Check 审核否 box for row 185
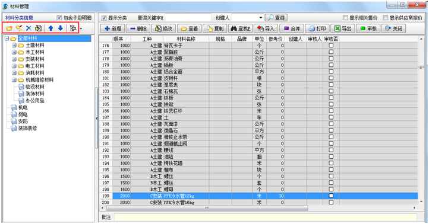This screenshot has width=429, height=224. pos(331,104)
